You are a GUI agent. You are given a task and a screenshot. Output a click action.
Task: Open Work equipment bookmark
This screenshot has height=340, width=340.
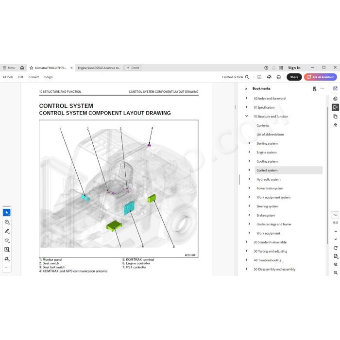(268, 233)
